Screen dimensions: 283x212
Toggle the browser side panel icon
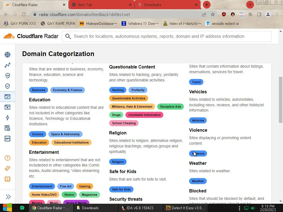(x=259, y=14)
